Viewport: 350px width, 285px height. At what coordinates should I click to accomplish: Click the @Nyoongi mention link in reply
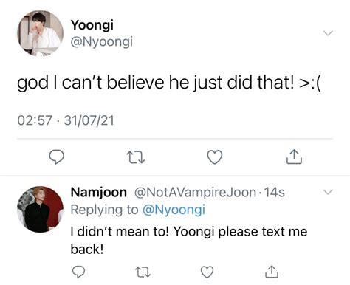174,210
